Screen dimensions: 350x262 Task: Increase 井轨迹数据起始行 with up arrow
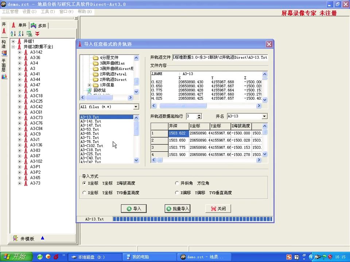[199, 115]
